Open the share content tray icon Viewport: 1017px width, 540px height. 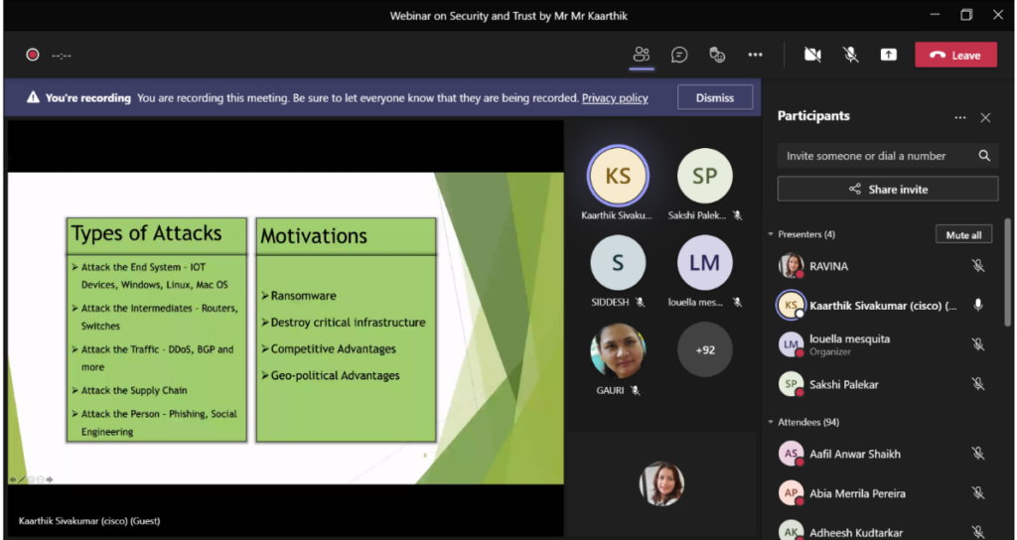coord(889,56)
